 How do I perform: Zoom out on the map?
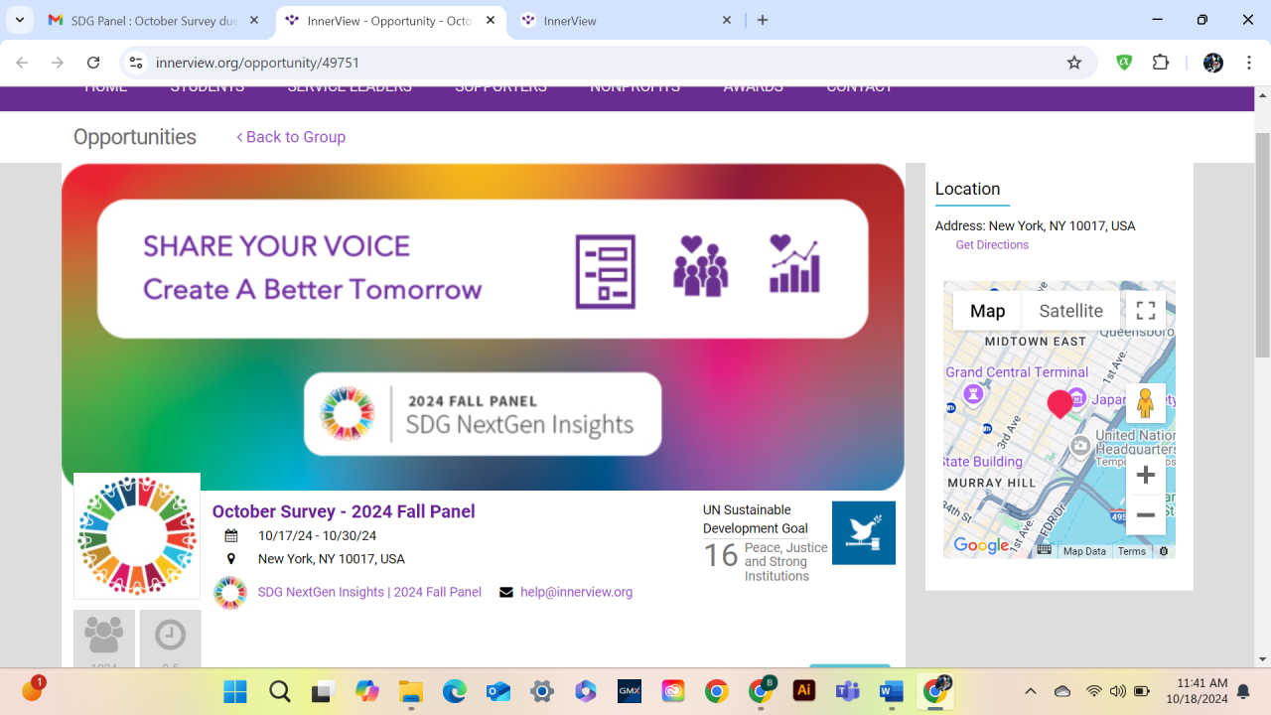1146,515
